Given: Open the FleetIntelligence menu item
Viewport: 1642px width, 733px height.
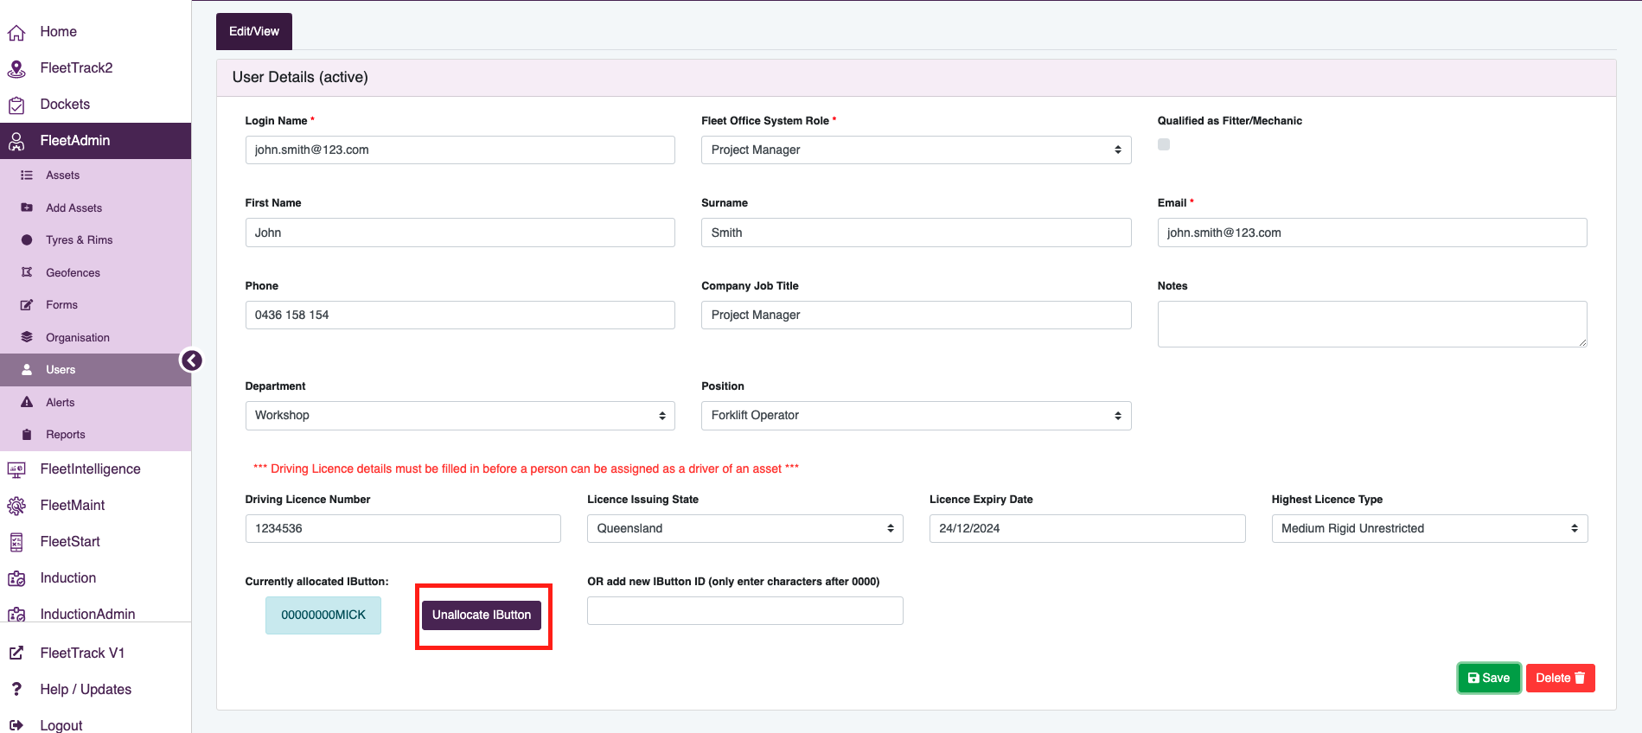Looking at the screenshot, I should click(90, 468).
